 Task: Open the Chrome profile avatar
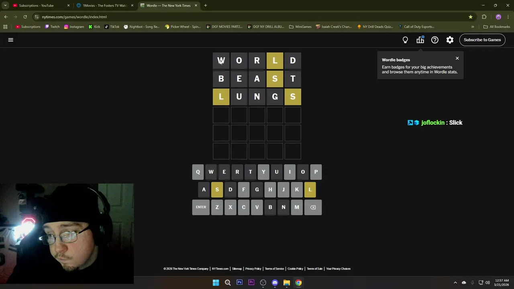point(498,17)
